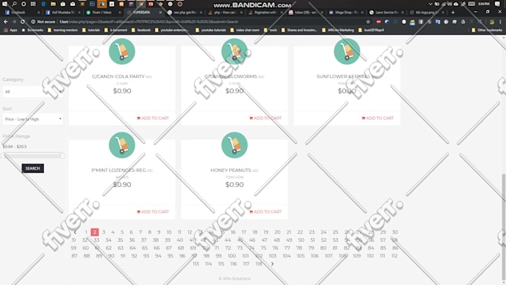This screenshot has height=285, width=506.
Task: Click the profile avatar in Chrome toolbar
Action: [492, 22]
